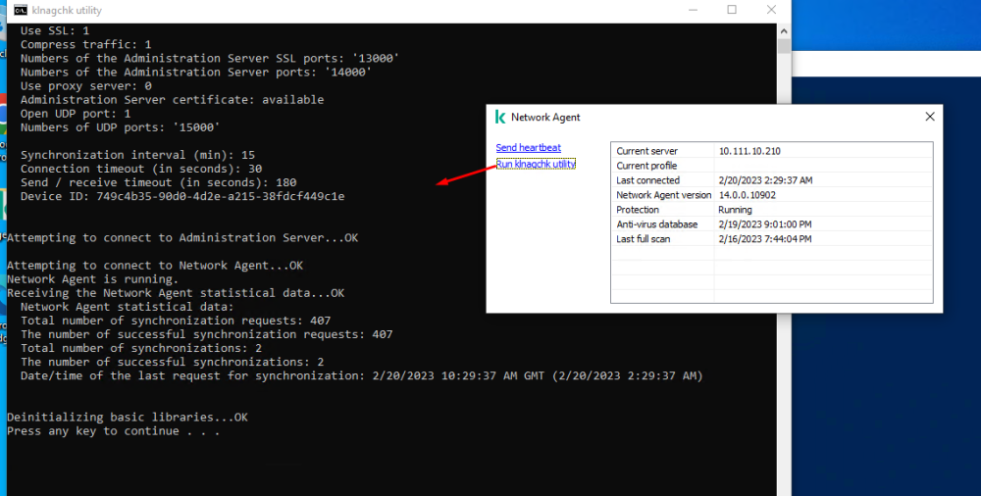This screenshot has height=496, width=981.
Task: Select the Current server row label
Action: click(646, 151)
